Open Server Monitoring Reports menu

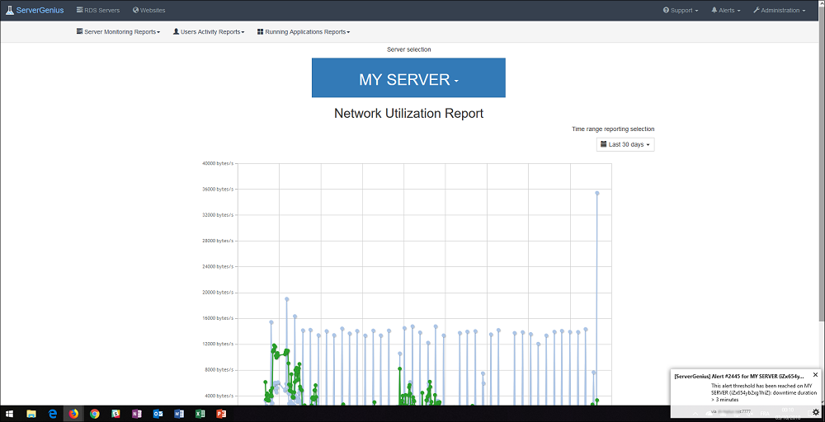118,32
